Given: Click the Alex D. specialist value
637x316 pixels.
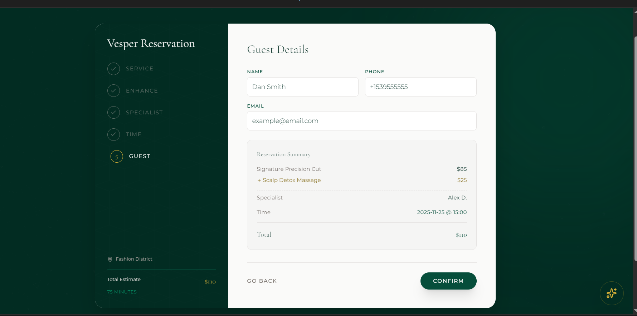Looking at the screenshot, I should 457,198.
